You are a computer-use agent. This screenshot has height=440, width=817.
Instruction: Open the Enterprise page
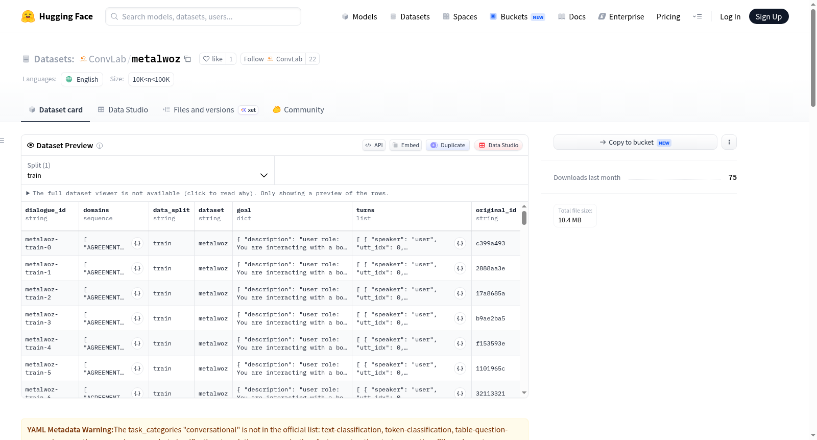point(621,16)
